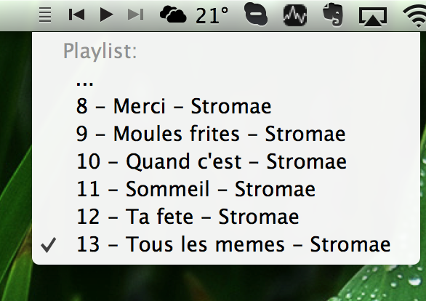Image resolution: width=426 pixels, height=301 pixels.
Task: Open the Wi-Fi status menu
Action: tap(414, 17)
